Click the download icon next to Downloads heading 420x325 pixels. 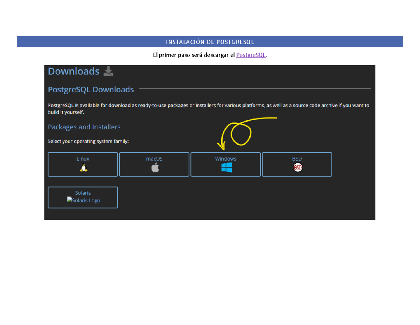point(108,71)
